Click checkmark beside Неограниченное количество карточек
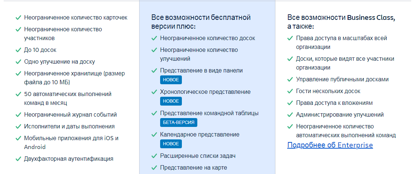Viewport: 416px width, 174px height. click(18, 18)
